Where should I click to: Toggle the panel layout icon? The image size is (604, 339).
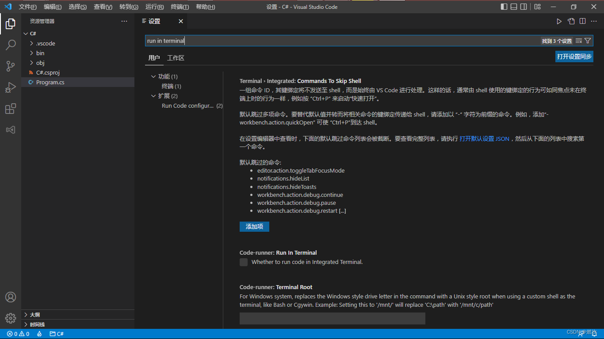point(514,7)
